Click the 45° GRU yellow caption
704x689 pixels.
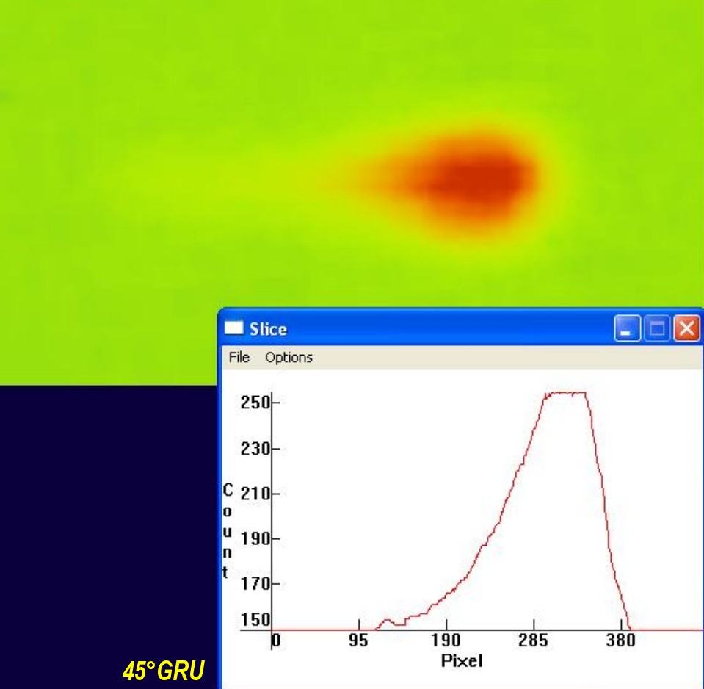pyautogui.click(x=164, y=671)
